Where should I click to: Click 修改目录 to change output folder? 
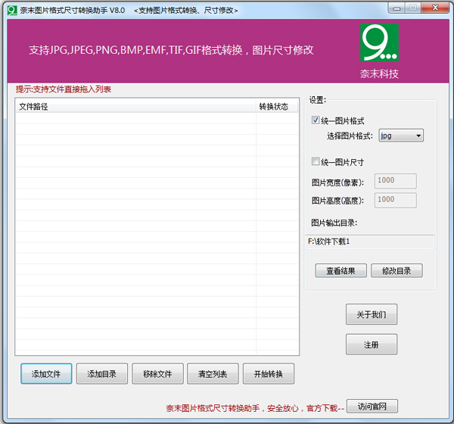(x=396, y=270)
